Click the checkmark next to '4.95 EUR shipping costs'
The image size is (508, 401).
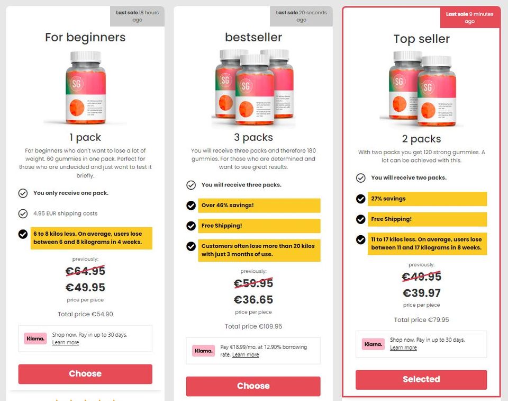23,213
